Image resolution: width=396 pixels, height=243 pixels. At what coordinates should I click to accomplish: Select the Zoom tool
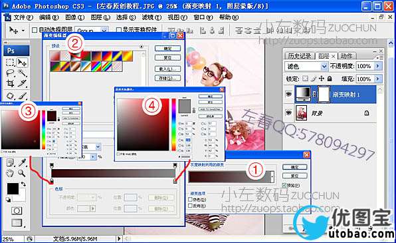pos(22,173)
